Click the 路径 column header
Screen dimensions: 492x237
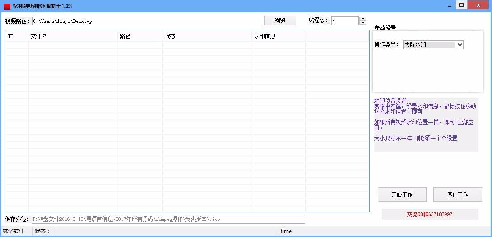point(140,36)
